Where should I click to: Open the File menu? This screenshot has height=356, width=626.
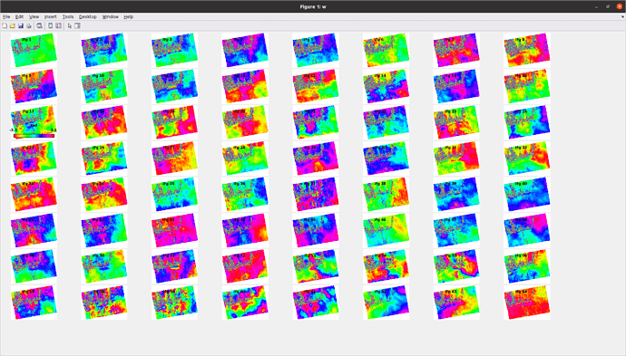(x=6, y=16)
